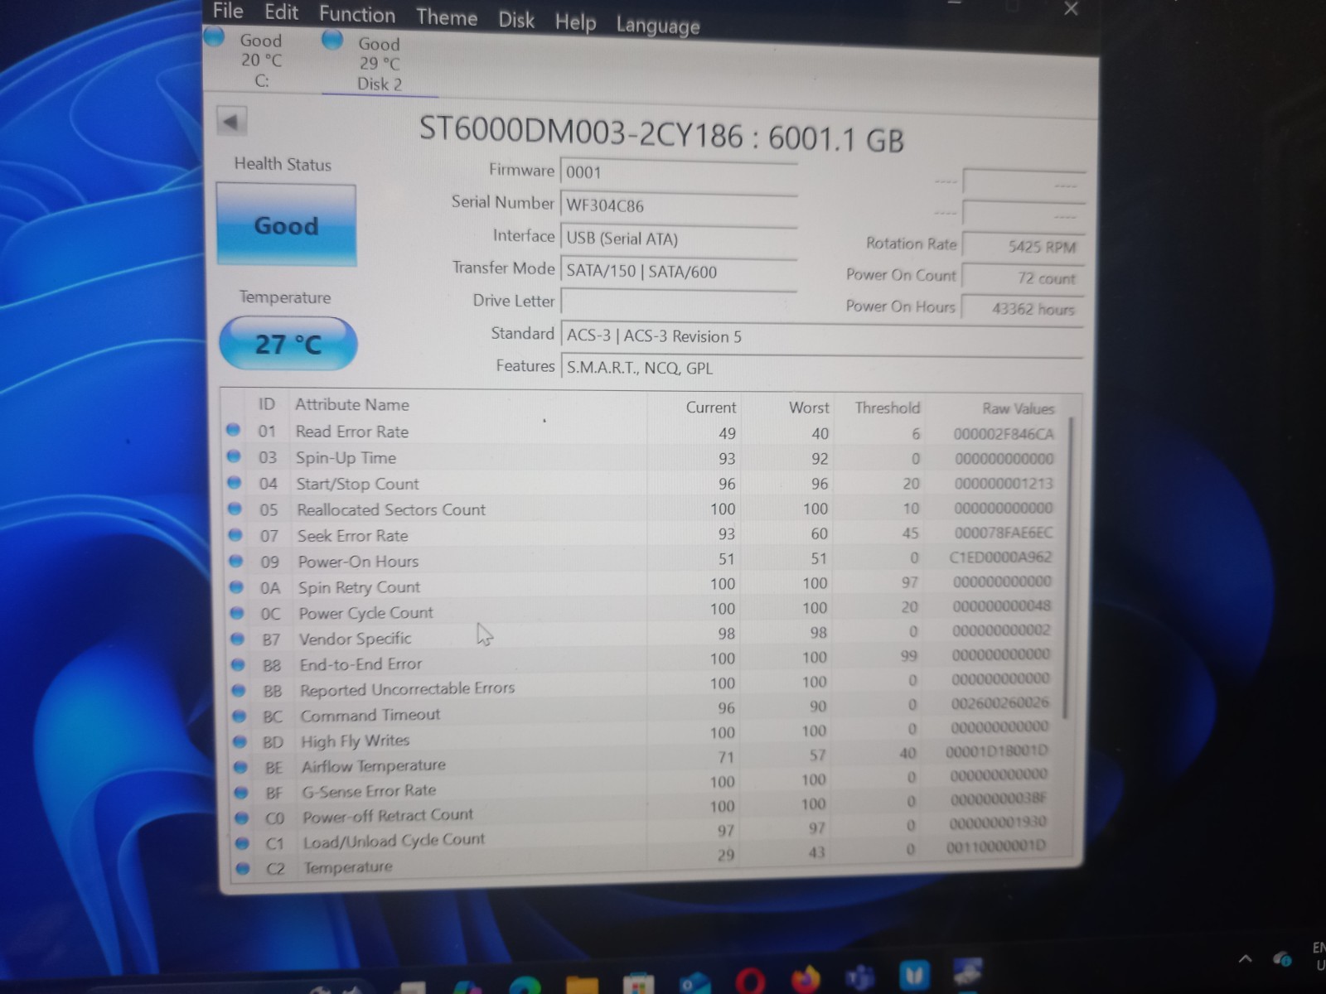This screenshot has height=994, width=1326.
Task: Click the C2 Temperature status icon
Action: pyautogui.click(x=243, y=868)
